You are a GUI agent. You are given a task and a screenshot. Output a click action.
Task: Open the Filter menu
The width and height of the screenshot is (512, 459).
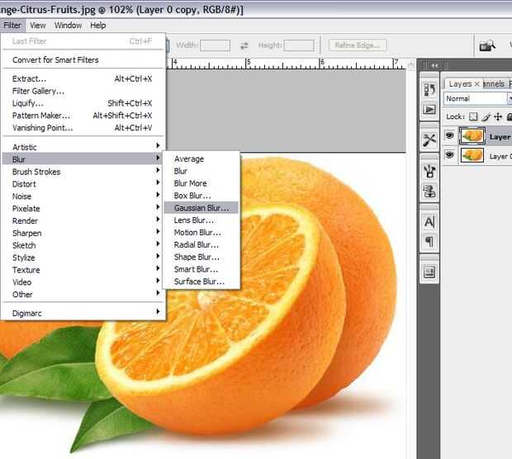pos(12,25)
